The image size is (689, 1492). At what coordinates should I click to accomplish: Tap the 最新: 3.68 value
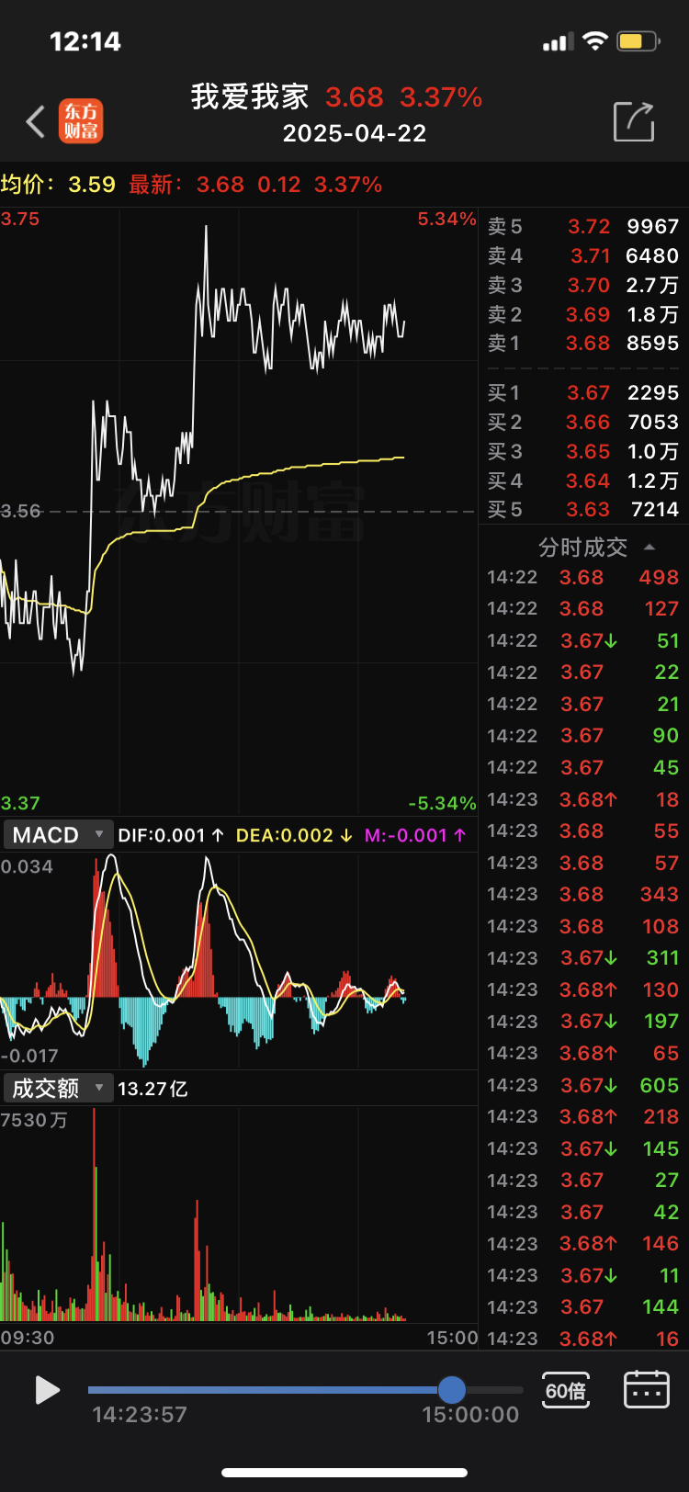click(186, 184)
